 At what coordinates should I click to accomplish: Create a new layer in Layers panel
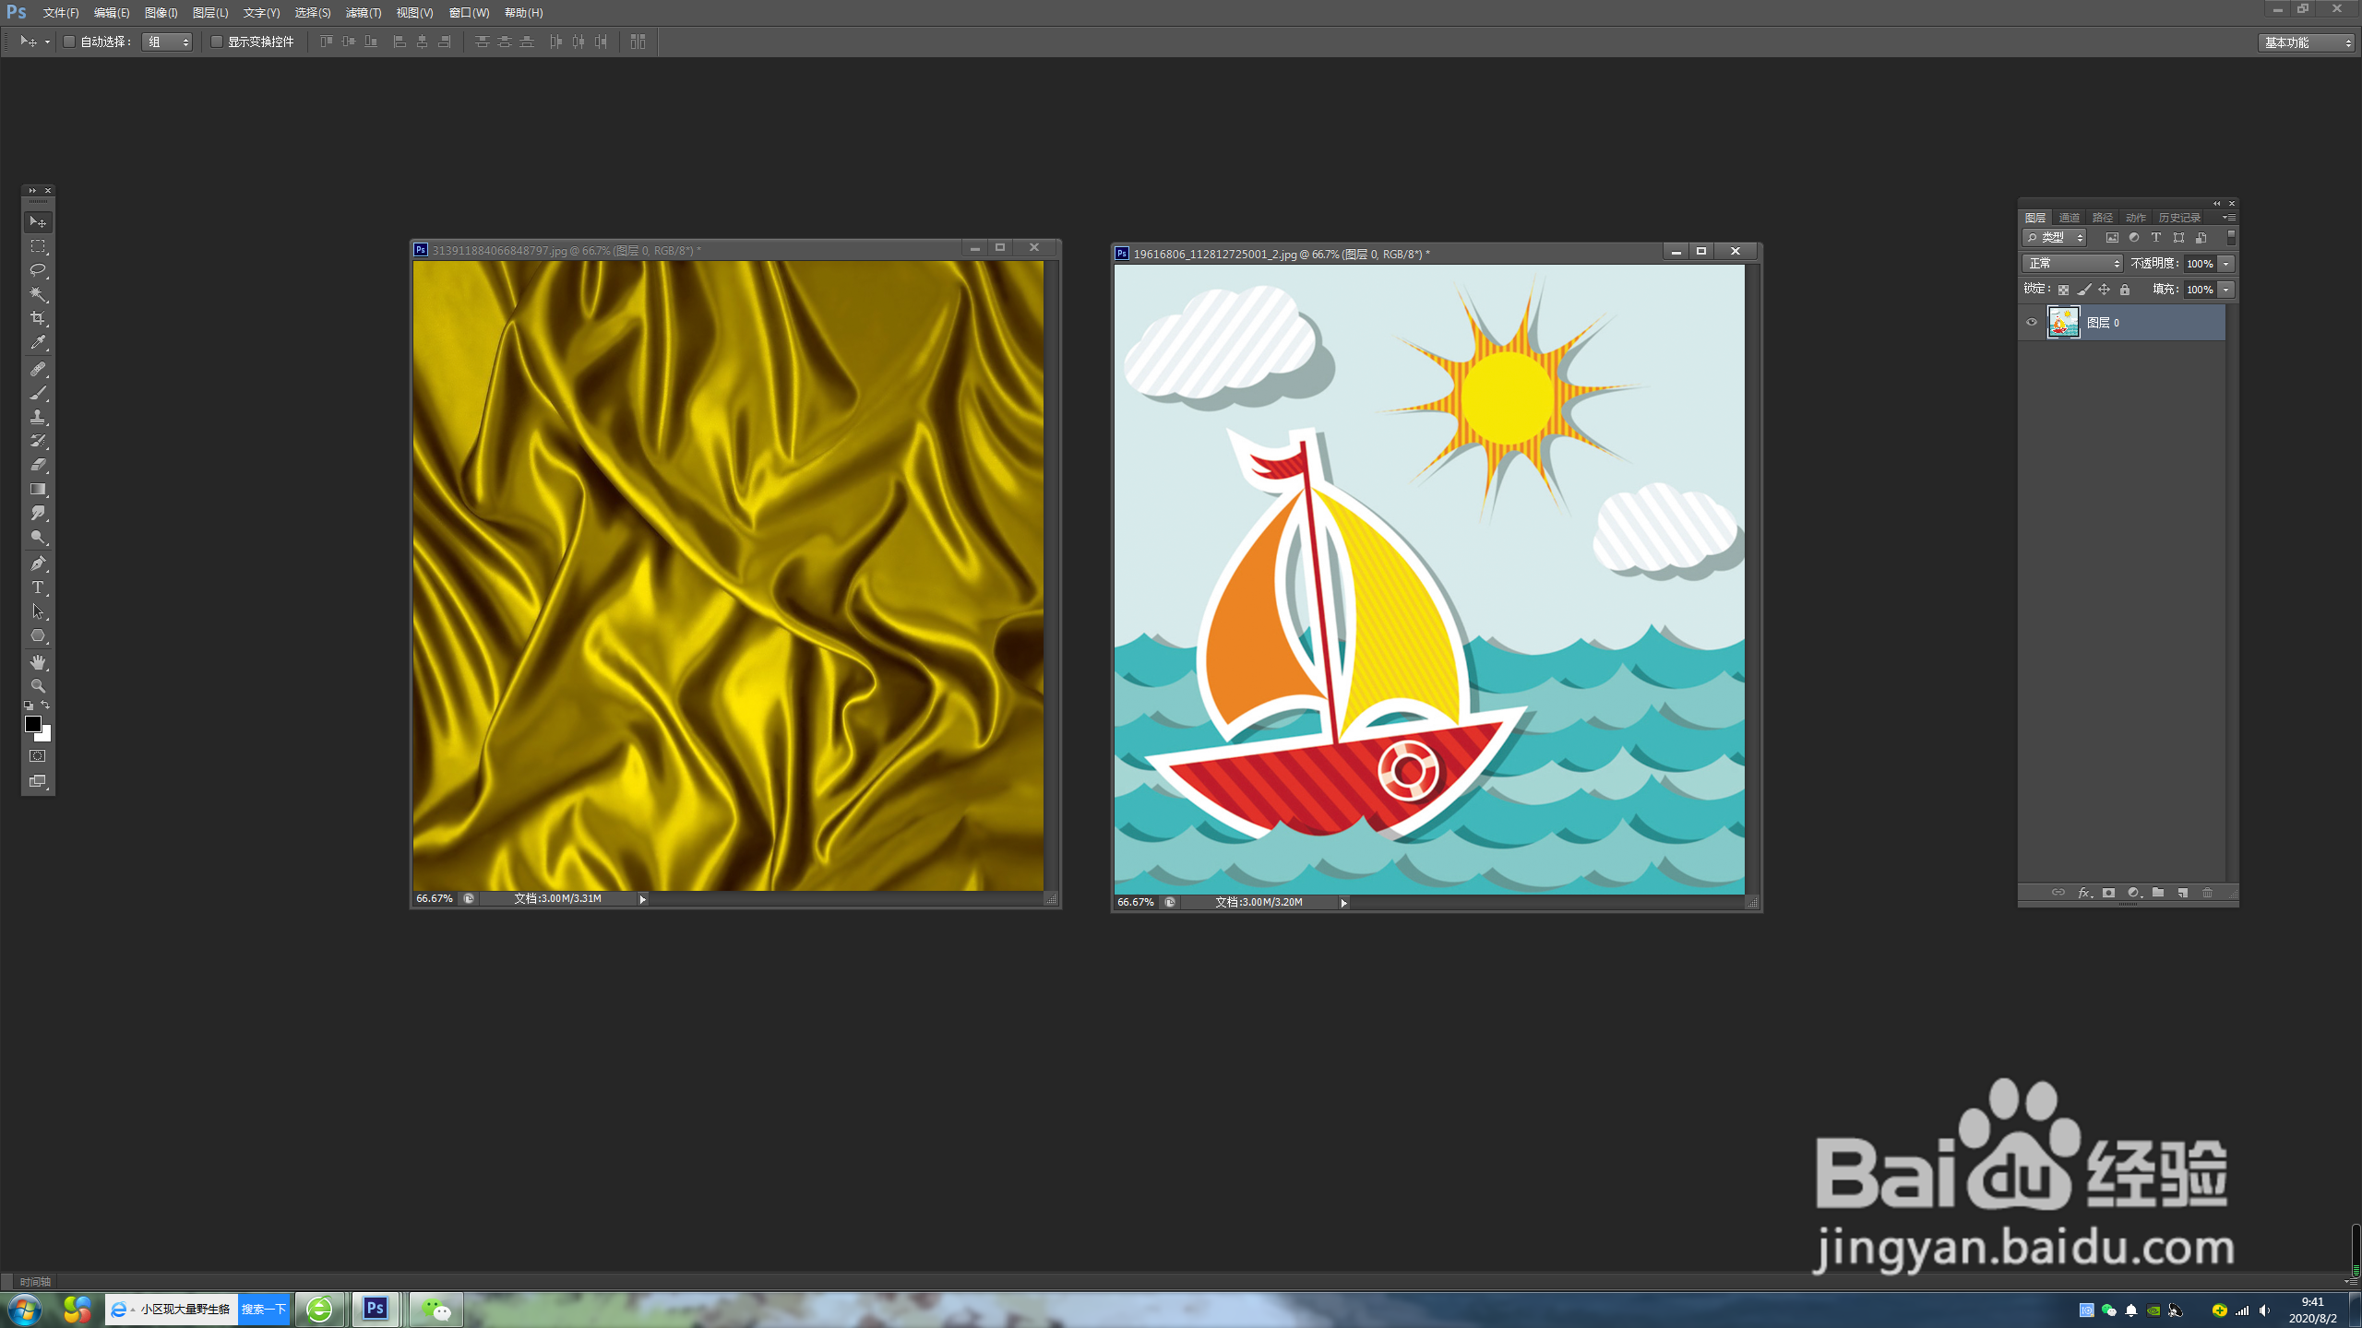click(2183, 893)
